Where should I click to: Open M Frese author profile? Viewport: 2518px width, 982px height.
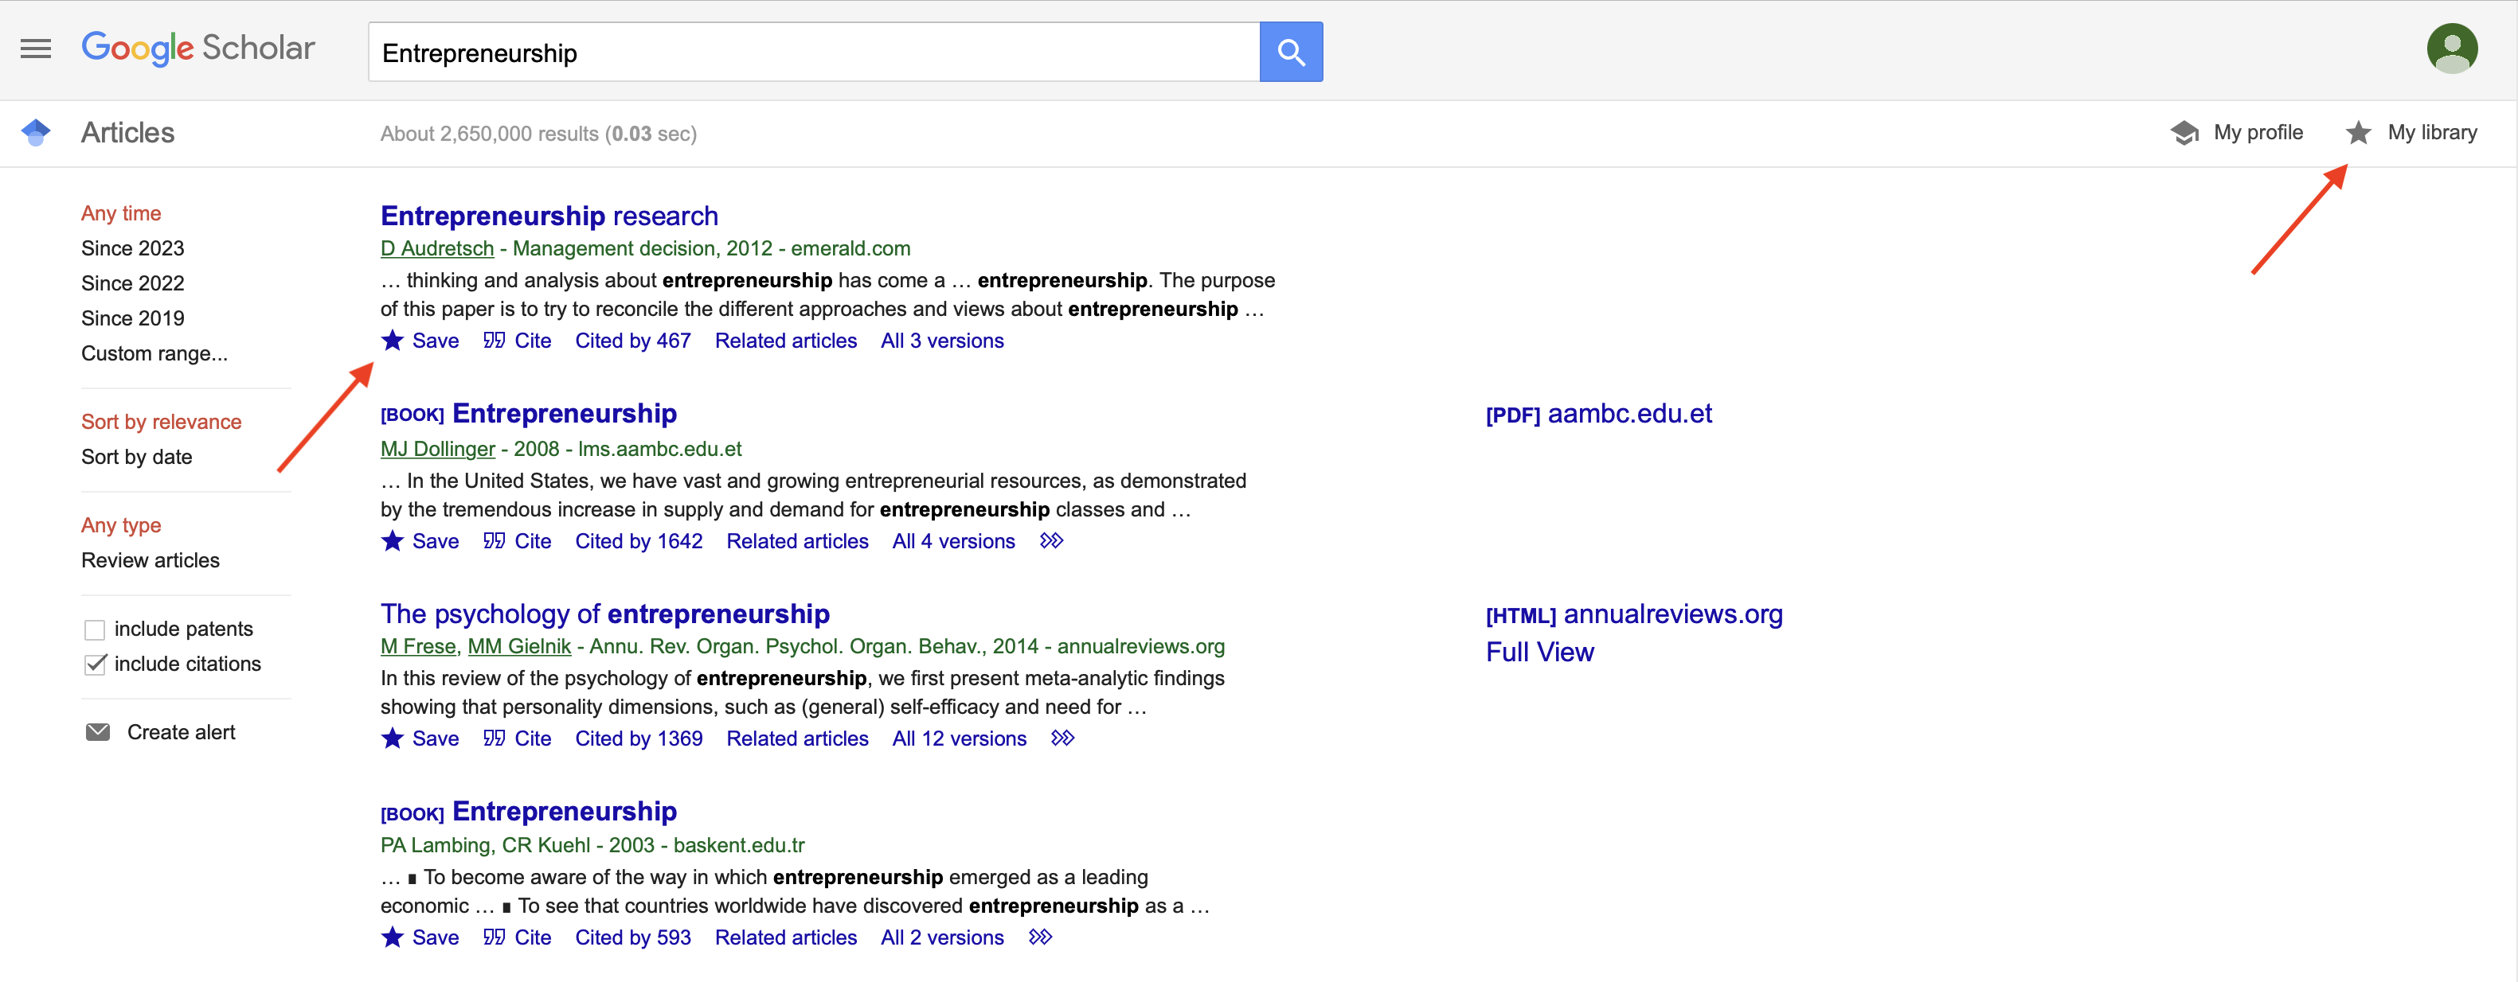pyautogui.click(x=418, y=646)
